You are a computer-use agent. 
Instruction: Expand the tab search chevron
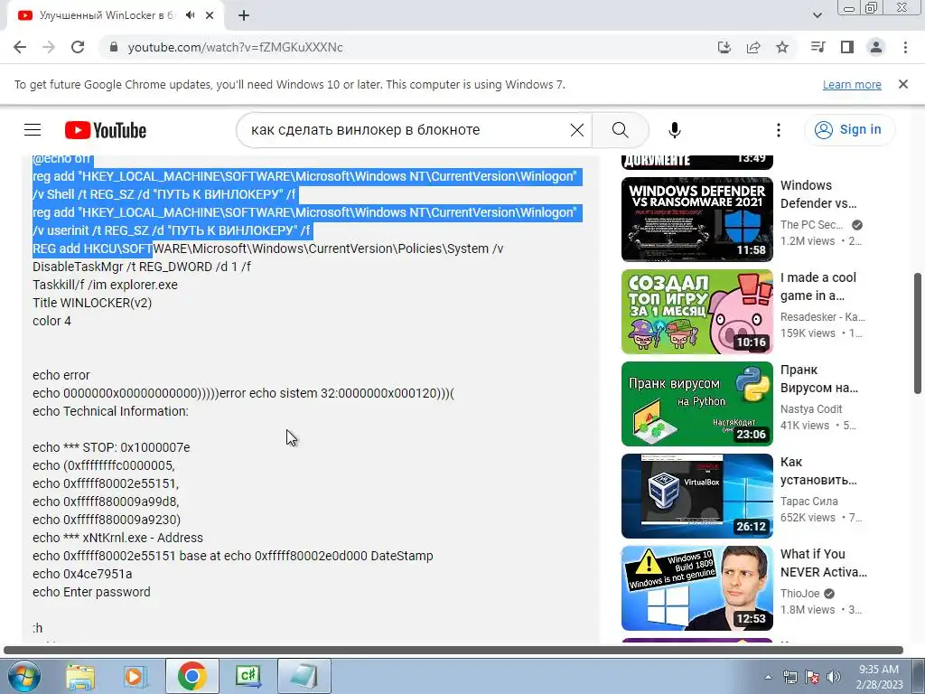818,15
